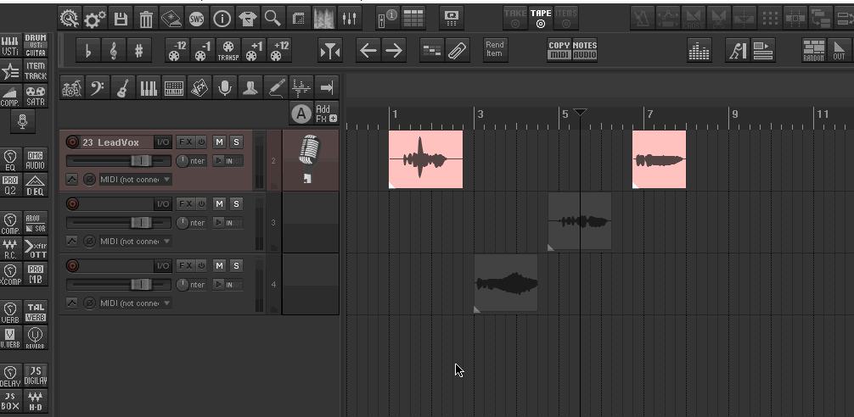
Task: Solo track 4
Action: tap(236, 266)
